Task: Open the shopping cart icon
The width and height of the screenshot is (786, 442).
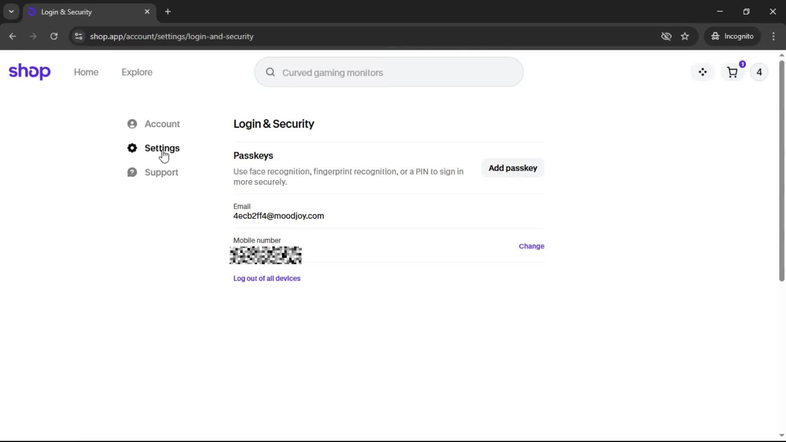Action: [x=732, y=72]
